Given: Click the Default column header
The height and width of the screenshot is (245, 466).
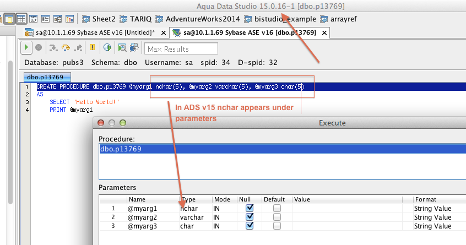Looking at the screenshot, I should click(277, 199).
